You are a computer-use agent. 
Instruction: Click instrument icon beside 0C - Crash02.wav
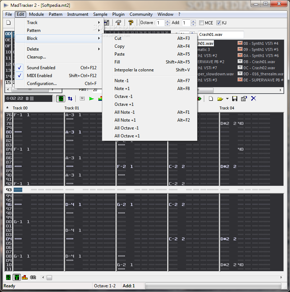240,67
